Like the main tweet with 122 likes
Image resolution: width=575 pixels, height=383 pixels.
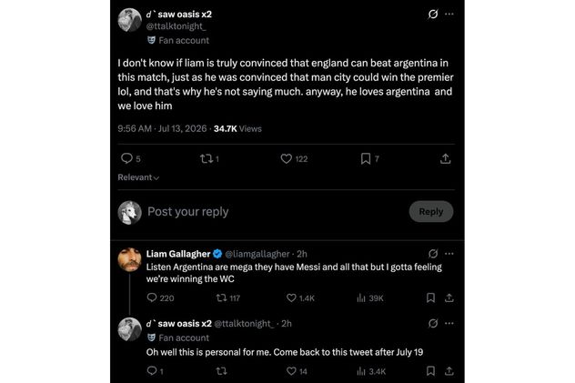pos(294,158)
